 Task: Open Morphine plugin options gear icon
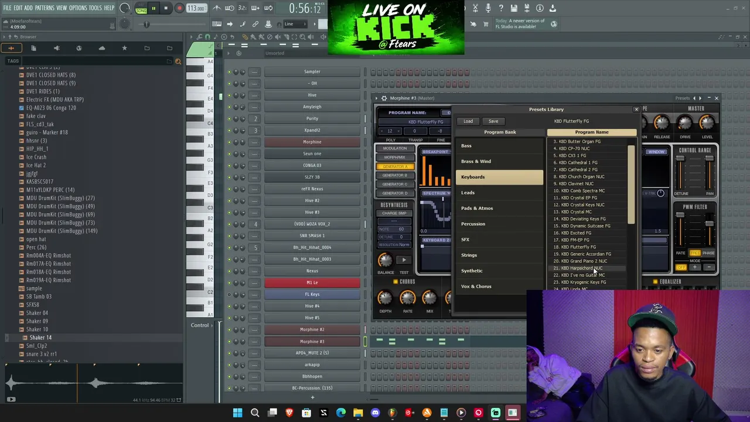(x=384, y=98)
